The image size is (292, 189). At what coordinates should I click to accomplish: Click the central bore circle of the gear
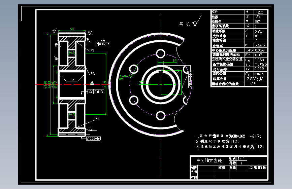pyautogui.click(x=161, y=85)
